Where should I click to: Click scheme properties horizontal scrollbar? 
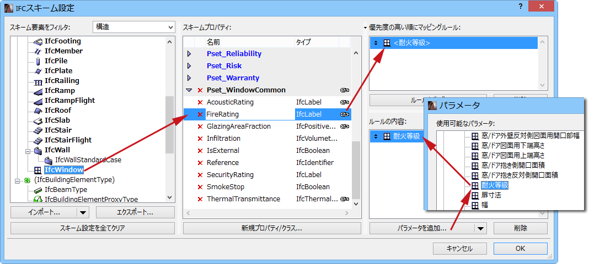click(x=267, y=213)
